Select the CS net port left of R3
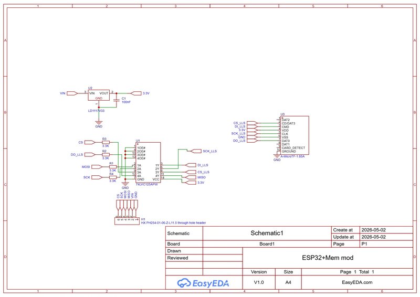420x297 pixels. pos(90,142)
